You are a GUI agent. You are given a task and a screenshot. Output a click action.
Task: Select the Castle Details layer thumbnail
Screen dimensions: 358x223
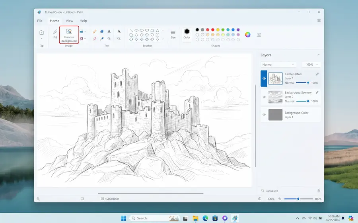click(275, 78)
